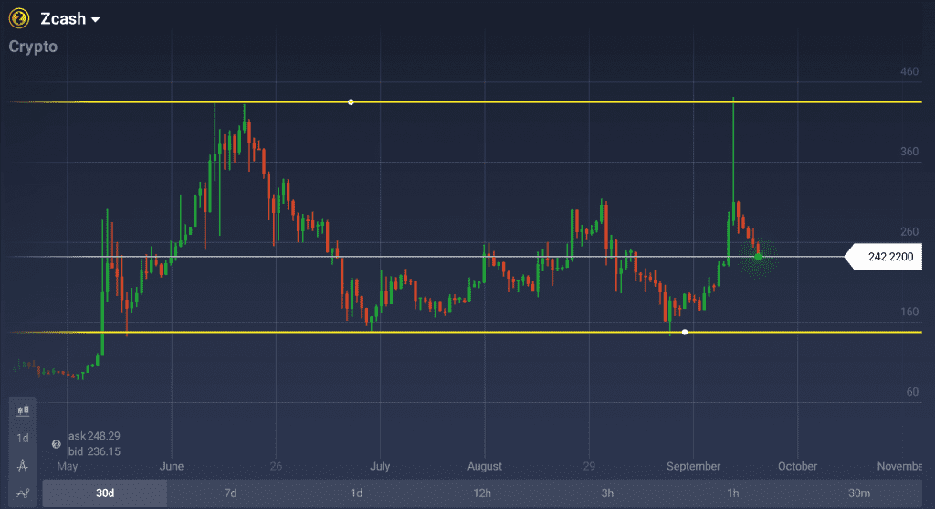This screenshot has width=935, height=509.
Task: Click the 60 price axis label
Action: pos(912,392)
